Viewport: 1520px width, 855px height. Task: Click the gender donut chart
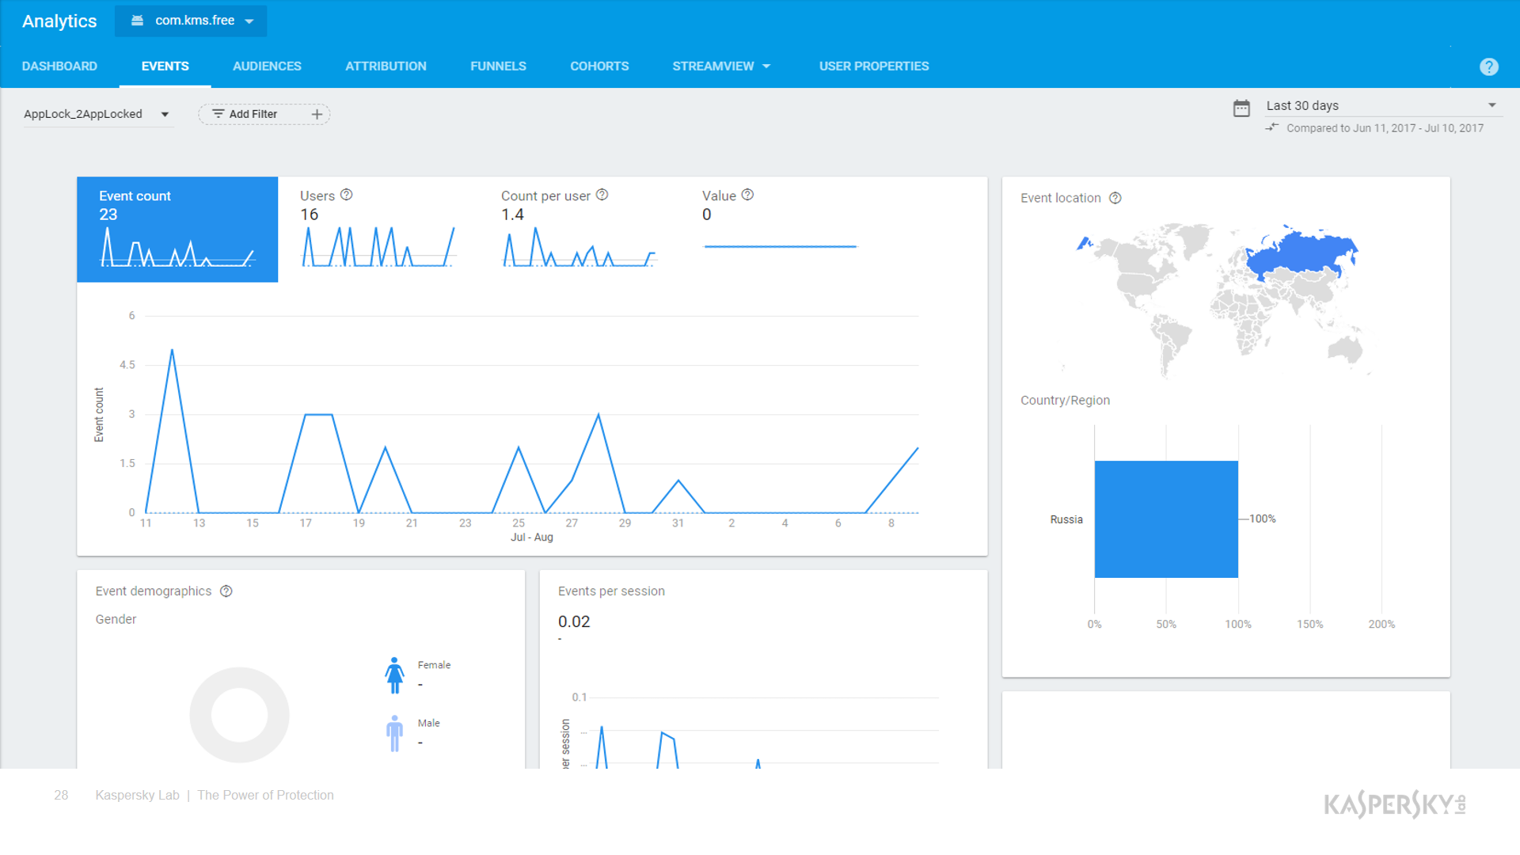pos(239,715)
